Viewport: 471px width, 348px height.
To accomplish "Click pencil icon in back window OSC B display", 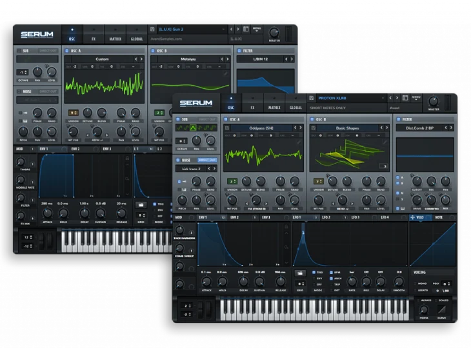I will (x=226, y=73).
